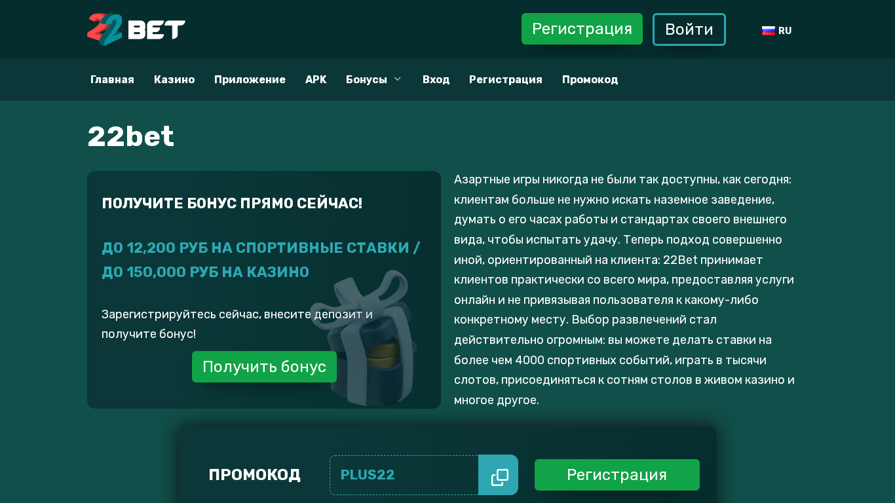Viewport: 895px width, 503px height.
Task: Click the green Регистрация header button
Action: 582,29
